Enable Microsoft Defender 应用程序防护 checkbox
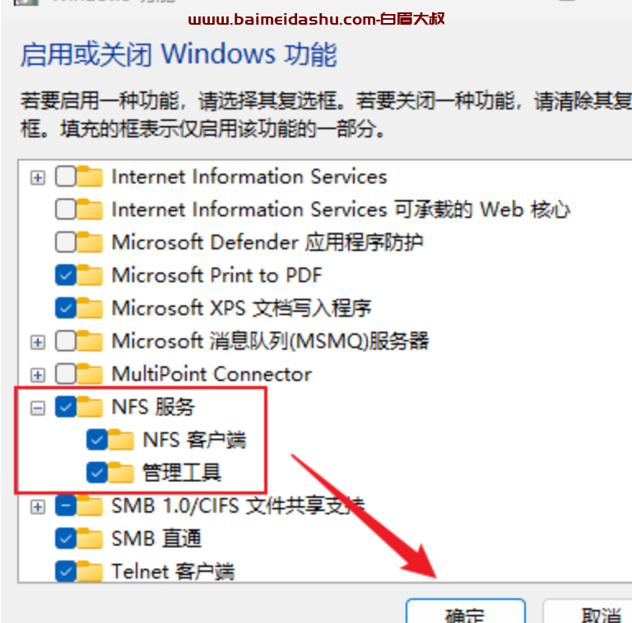 coord(65,242)
